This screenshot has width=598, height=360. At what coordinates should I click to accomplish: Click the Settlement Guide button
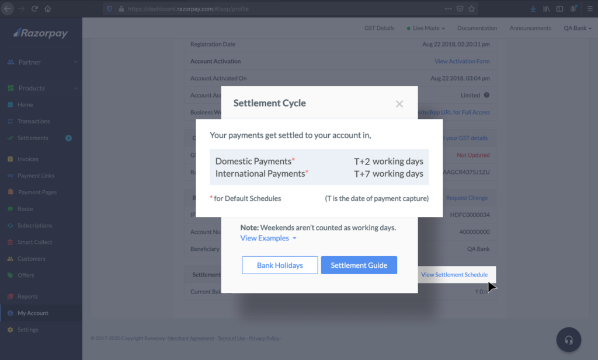(359, 265)
